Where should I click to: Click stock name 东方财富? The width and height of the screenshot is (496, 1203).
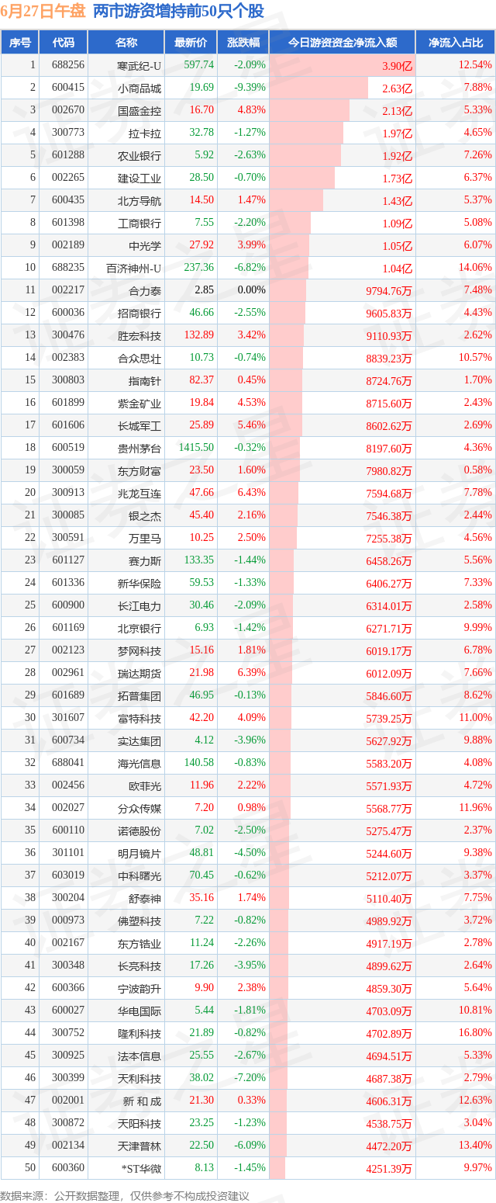click(x=139, y=470)
